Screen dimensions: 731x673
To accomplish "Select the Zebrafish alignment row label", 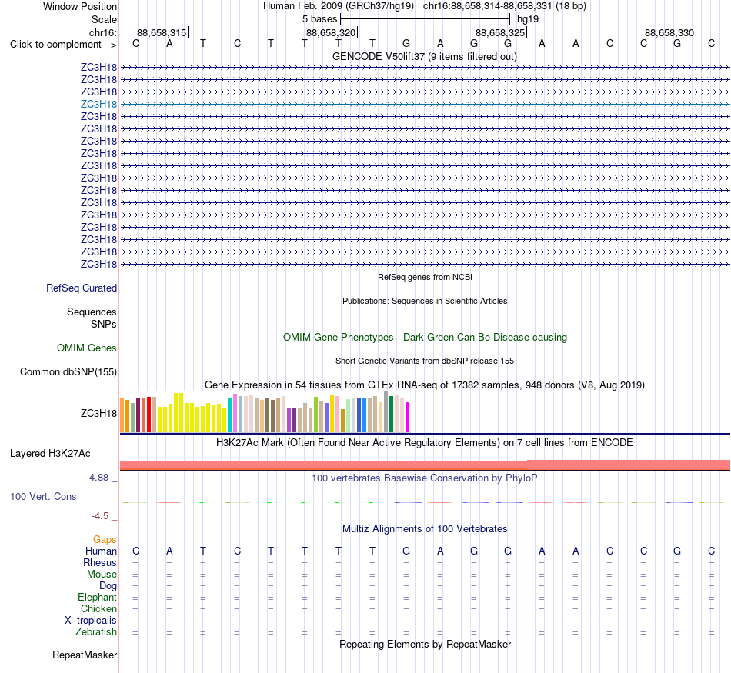I will pyautogui.click(x=96, y=632).
